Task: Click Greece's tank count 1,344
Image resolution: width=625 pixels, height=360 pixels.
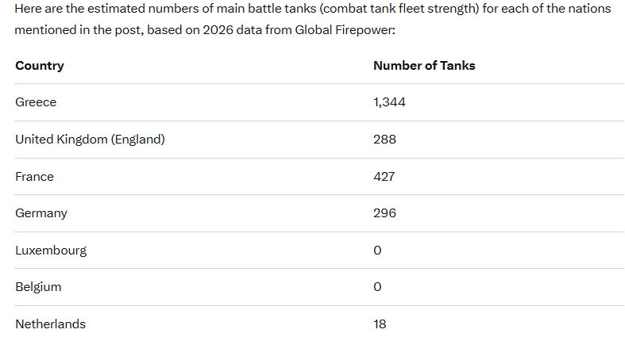Action: (x=390, y=102)
